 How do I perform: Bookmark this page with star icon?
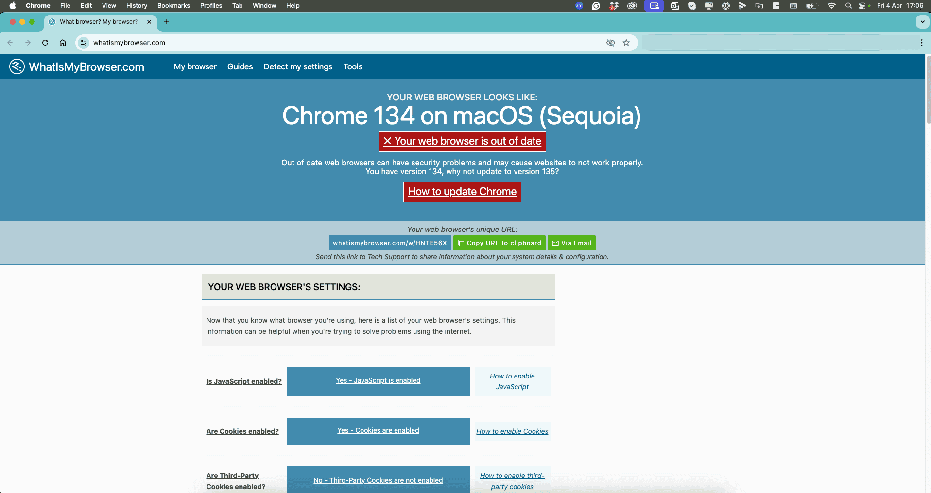tap(626, 43)
